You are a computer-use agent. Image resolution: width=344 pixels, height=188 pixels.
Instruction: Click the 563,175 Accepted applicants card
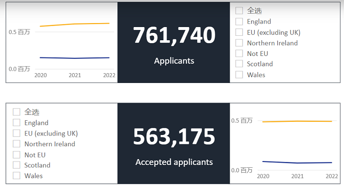[174, 143]
